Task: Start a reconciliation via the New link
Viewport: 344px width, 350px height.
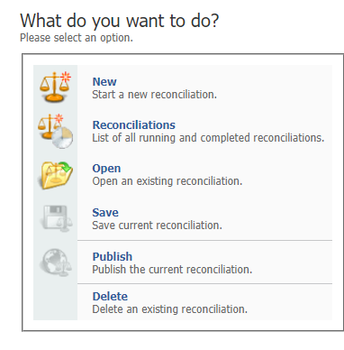Action: (104, 81)
